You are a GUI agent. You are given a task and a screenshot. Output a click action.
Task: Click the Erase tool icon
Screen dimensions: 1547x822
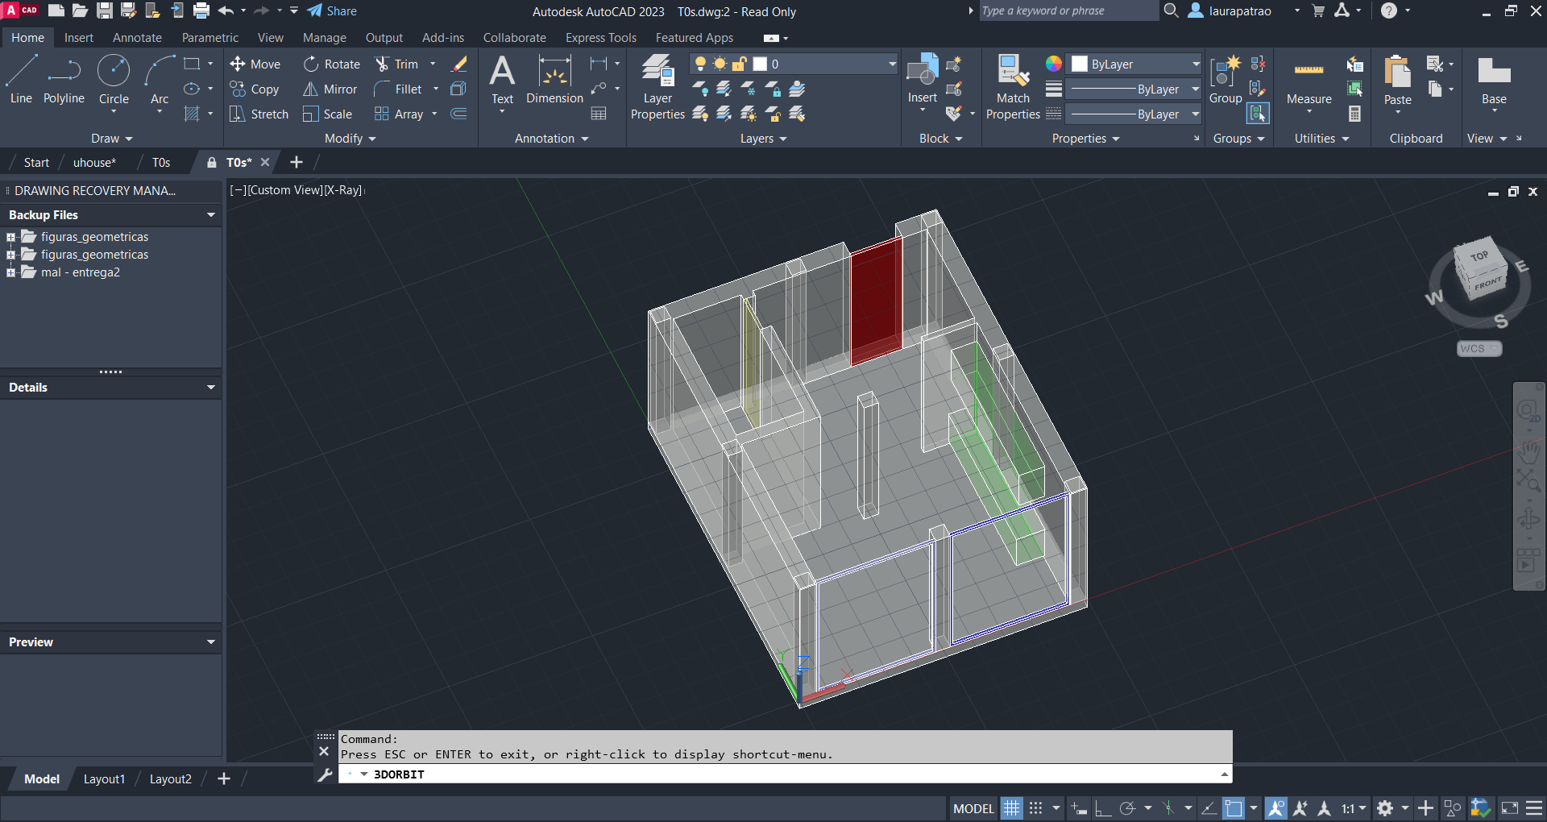tap(459, 64)
